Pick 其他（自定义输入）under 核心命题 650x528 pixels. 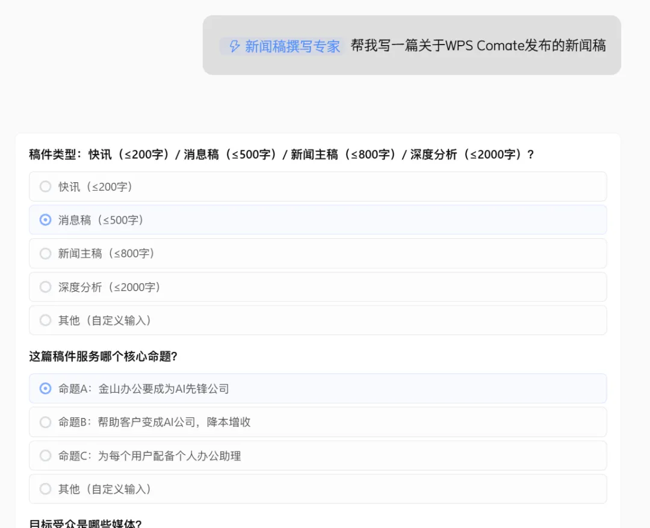(x=318, y=489)
